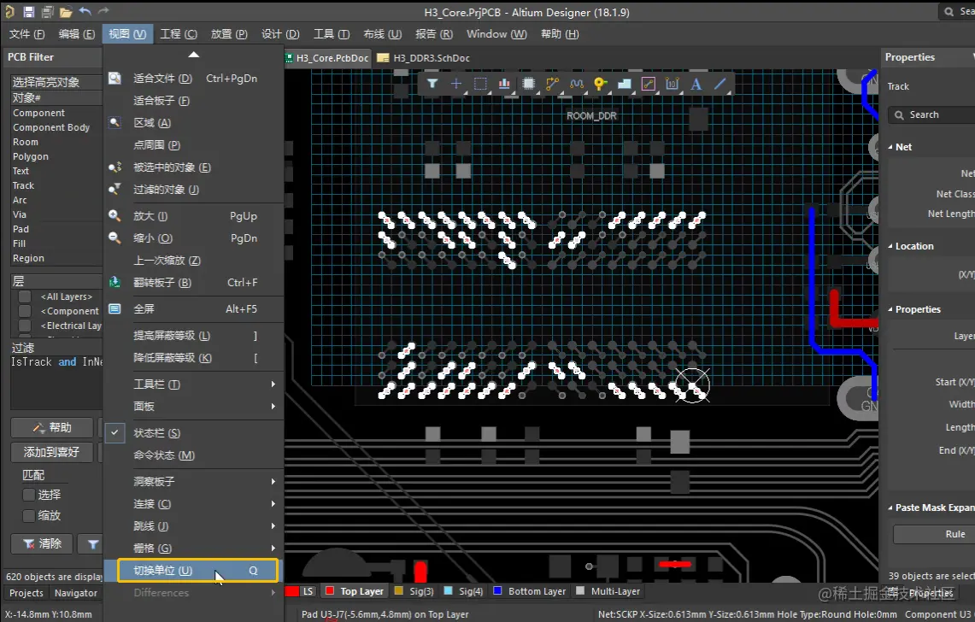The width and height of the screenshot is (975, 622).
Task: Toggle the <Electrical Lay checkbox
Action: 25,326
